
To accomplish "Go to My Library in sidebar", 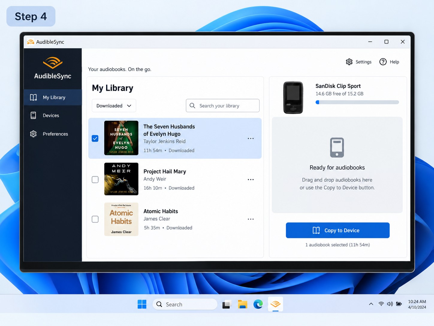I will point(53,98).
